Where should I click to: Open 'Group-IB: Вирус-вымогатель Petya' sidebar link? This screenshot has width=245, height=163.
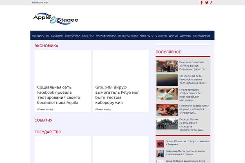185,161
